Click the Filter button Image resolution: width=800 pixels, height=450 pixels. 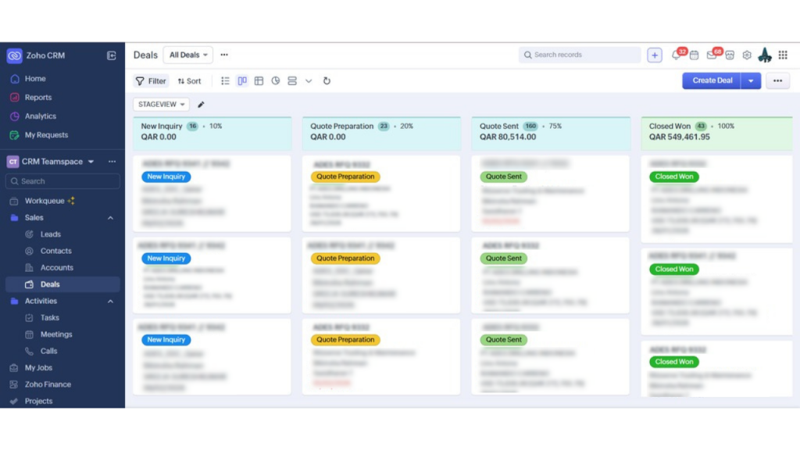click(151, 81)
